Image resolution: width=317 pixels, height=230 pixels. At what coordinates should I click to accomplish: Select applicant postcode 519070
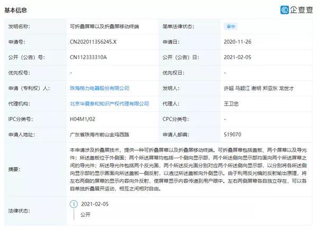click(232, 135)
